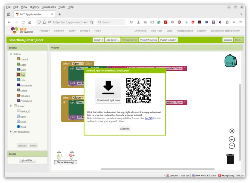Collapse the Built-in tree node
This screenshot has width=250, height=183.
pos(11,54)
